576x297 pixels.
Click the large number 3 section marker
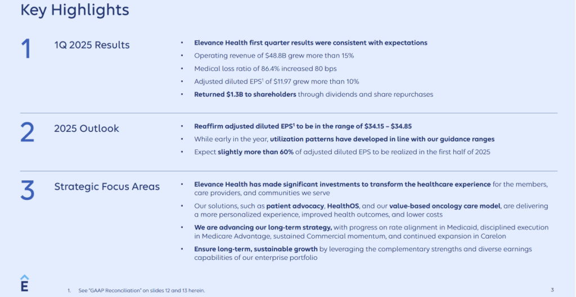tap(27, 190)
